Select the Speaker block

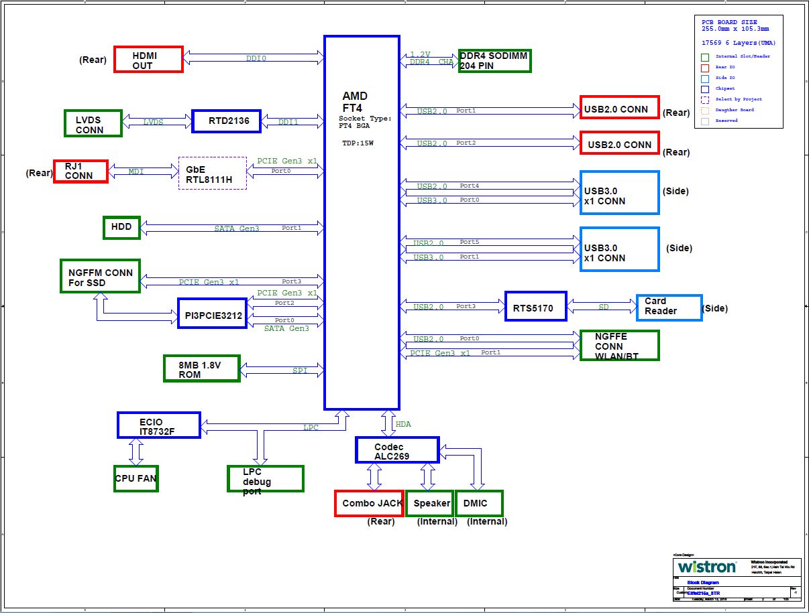(x=429, y=503)
